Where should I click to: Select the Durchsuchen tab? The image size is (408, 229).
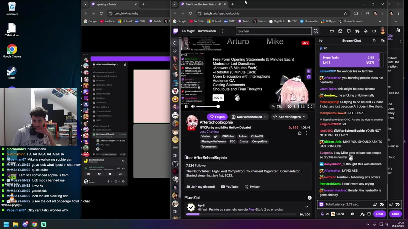pos(207,31)
